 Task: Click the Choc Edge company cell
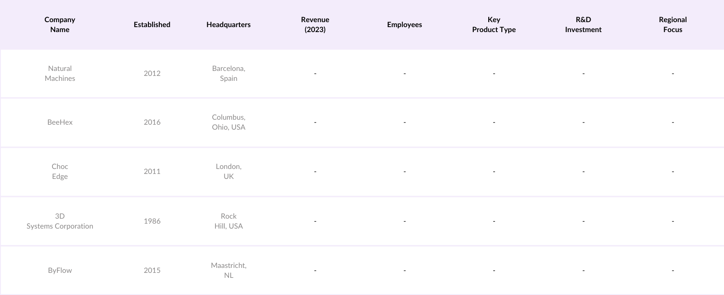tap(60, 171)
